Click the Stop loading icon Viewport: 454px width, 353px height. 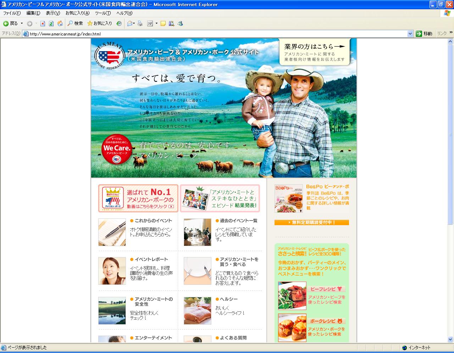[43, 23]
